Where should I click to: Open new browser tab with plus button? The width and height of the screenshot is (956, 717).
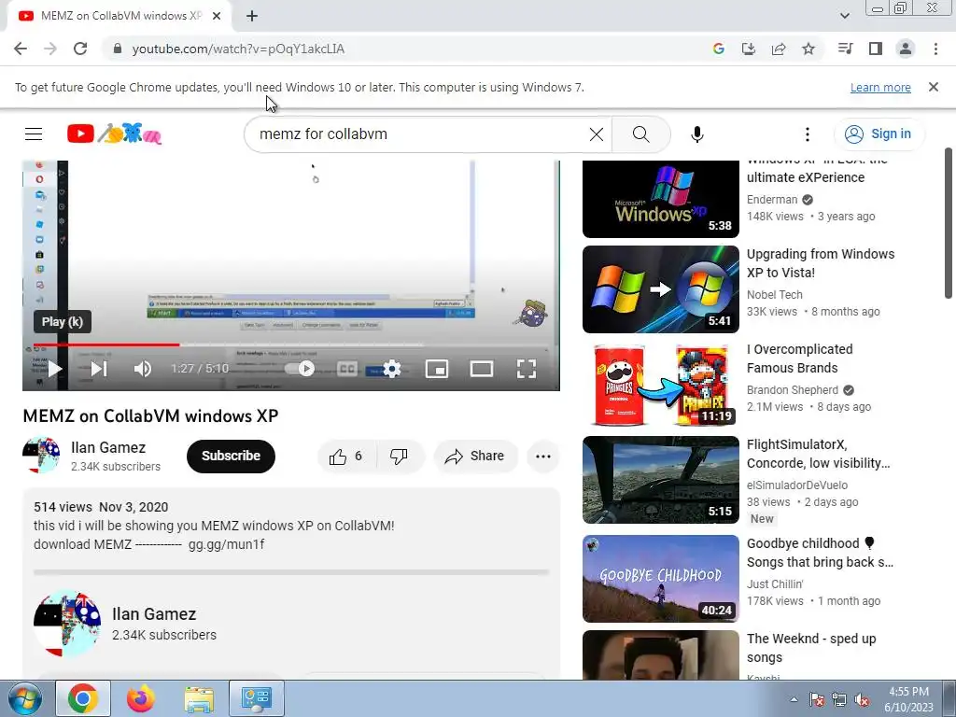pos(252,17)
